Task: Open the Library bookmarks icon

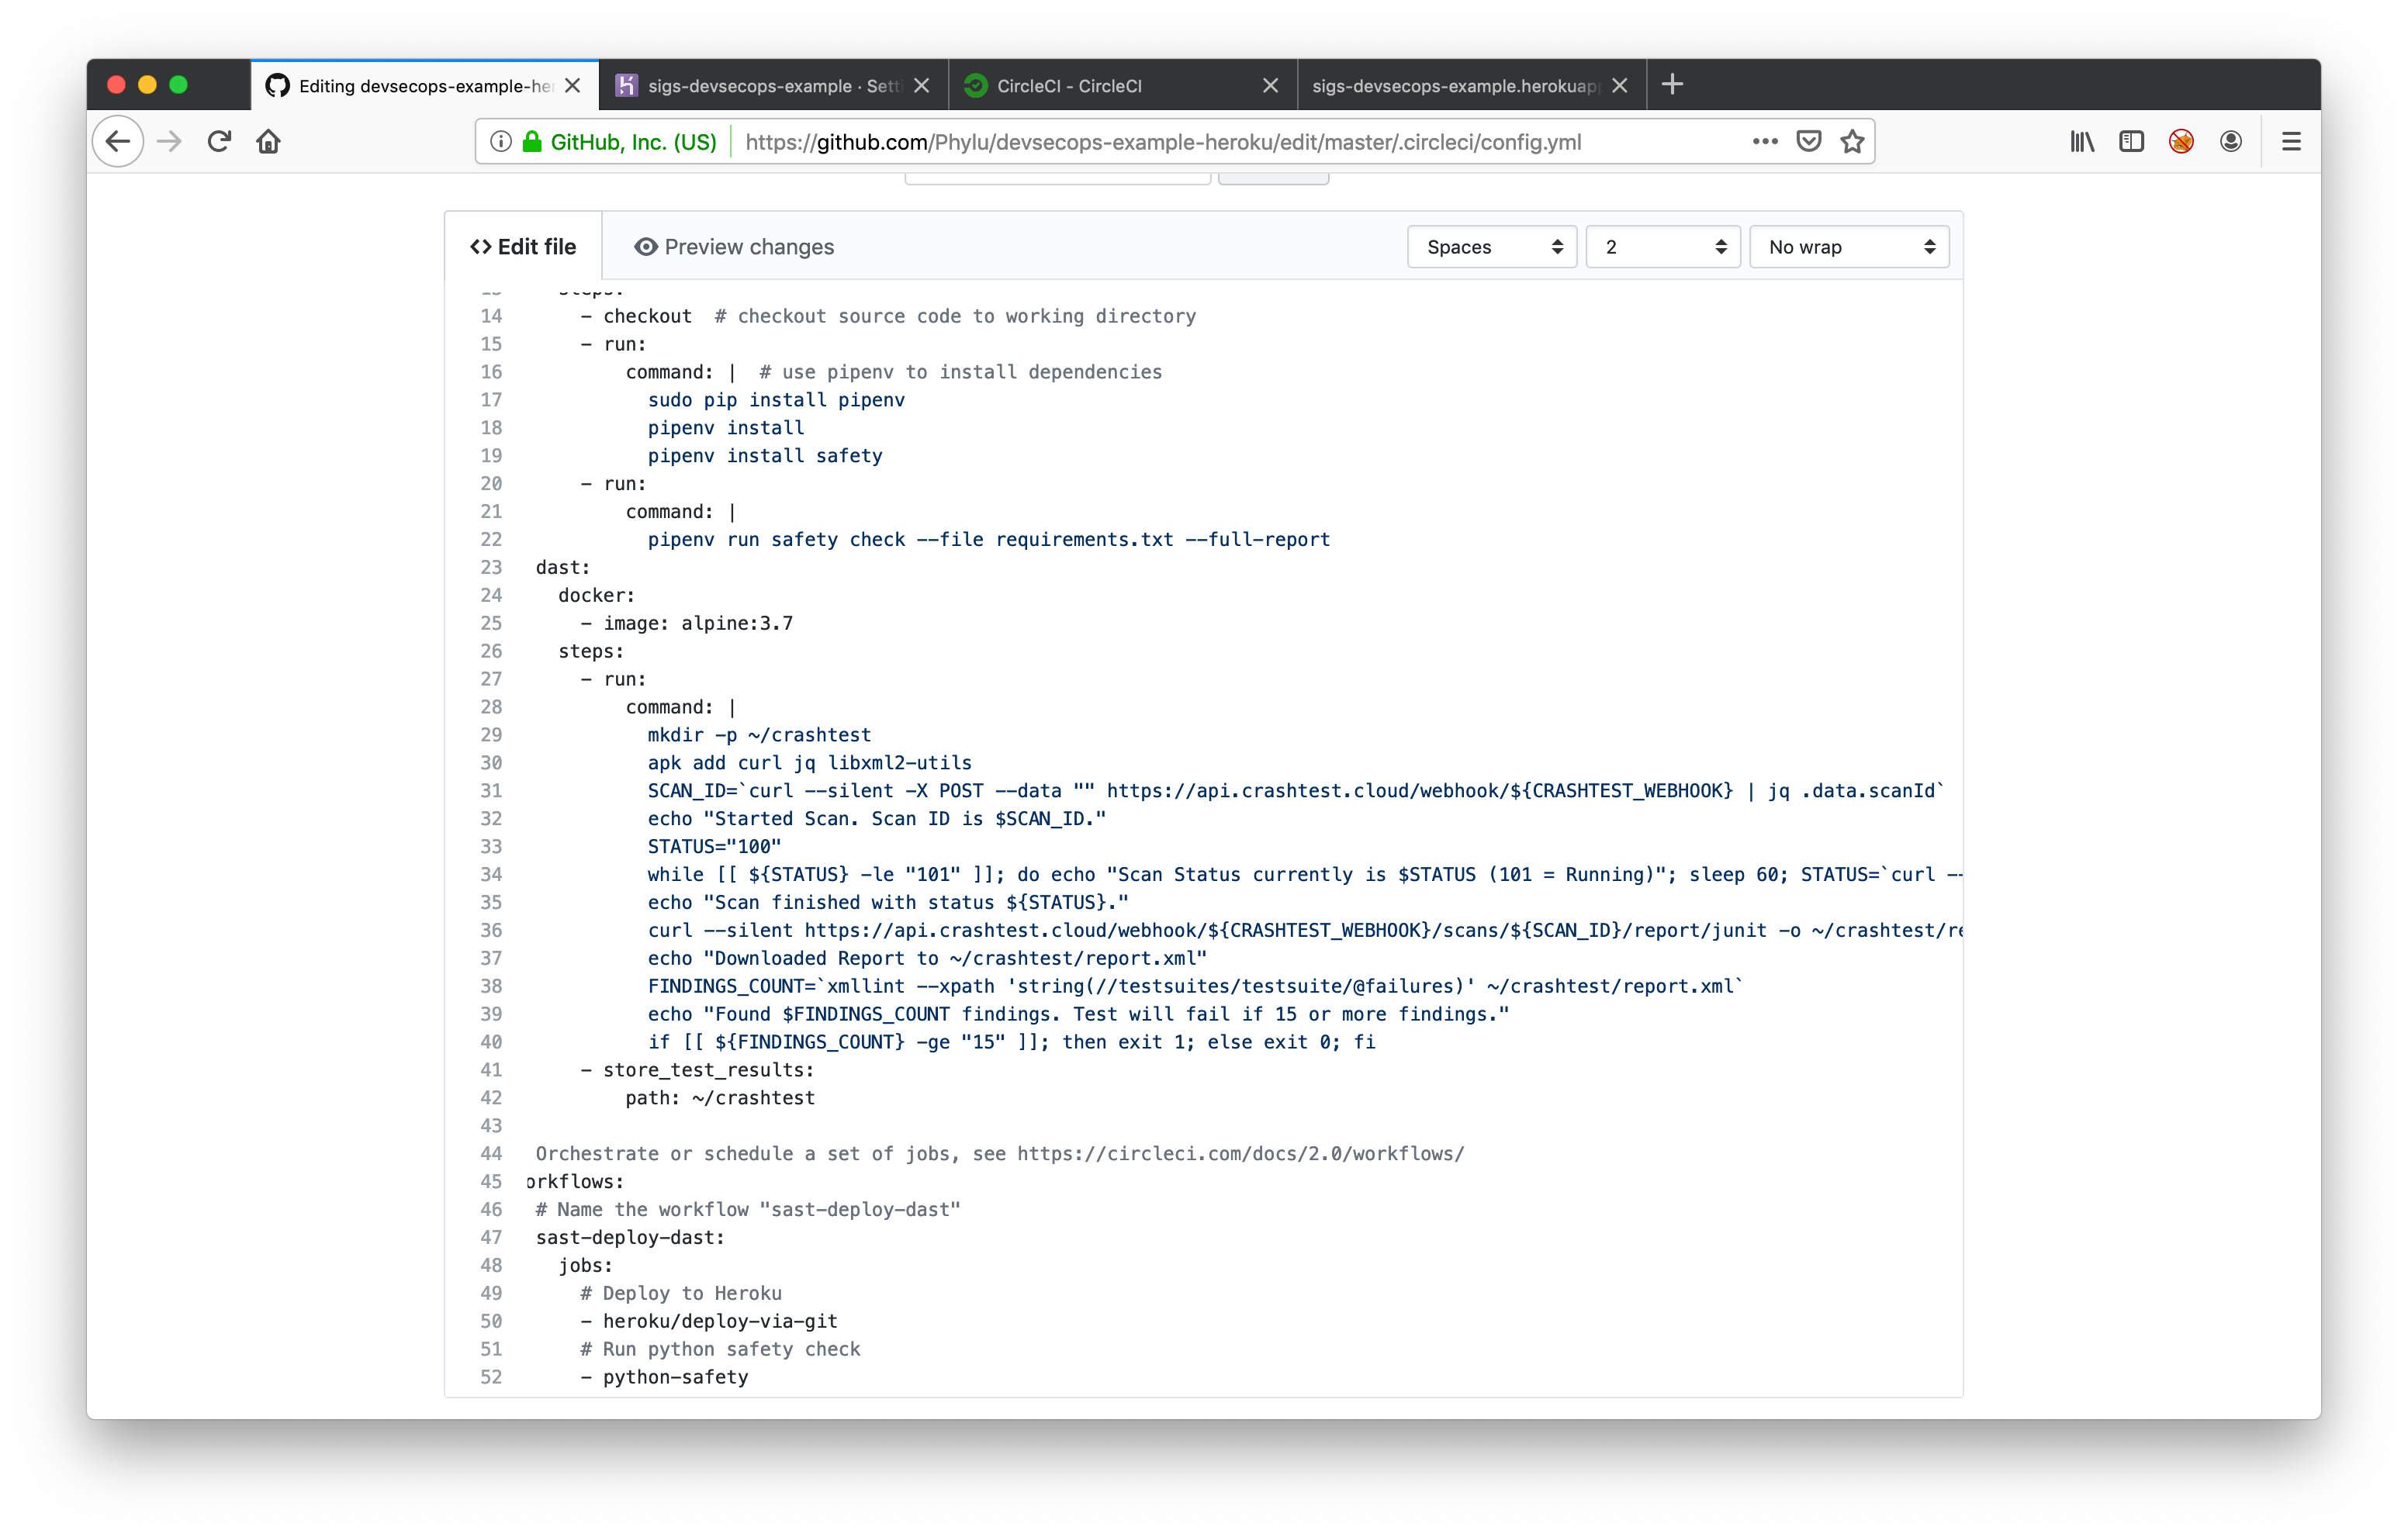Action: (x=2082, y=142)
